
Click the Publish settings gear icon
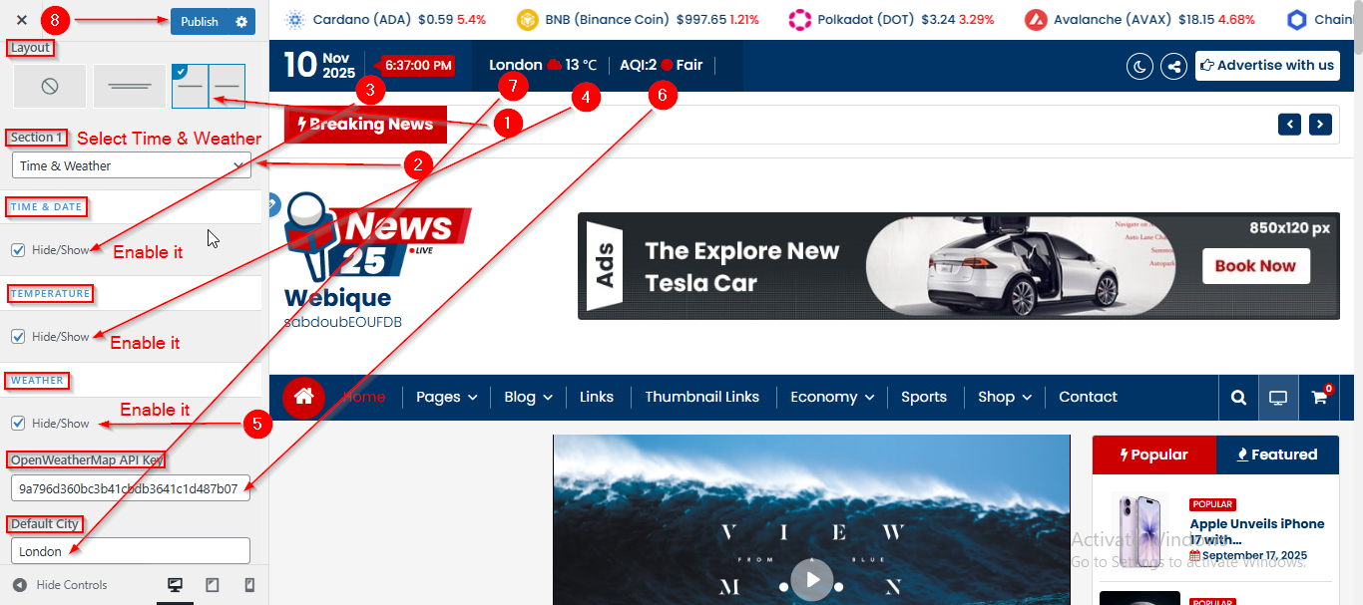click(x=241, y=21)
